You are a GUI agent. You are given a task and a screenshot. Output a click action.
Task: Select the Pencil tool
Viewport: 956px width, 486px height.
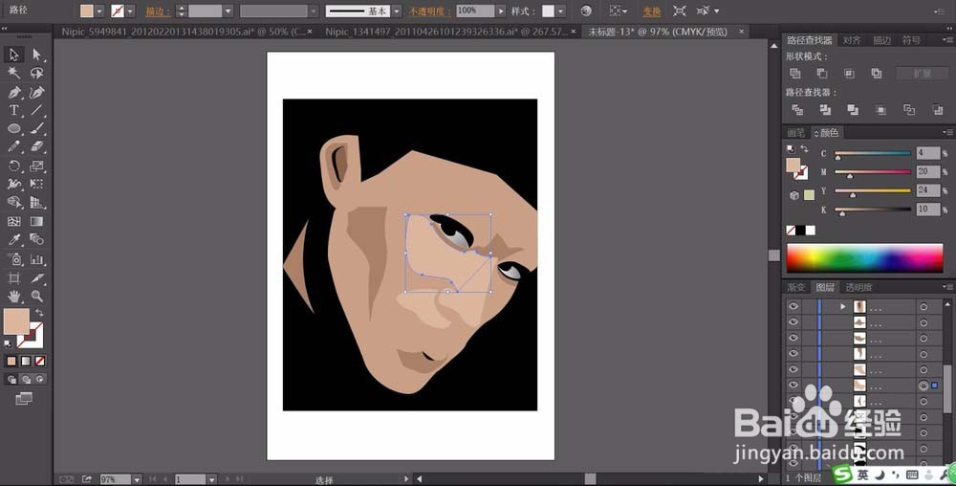tap(14, 147)
